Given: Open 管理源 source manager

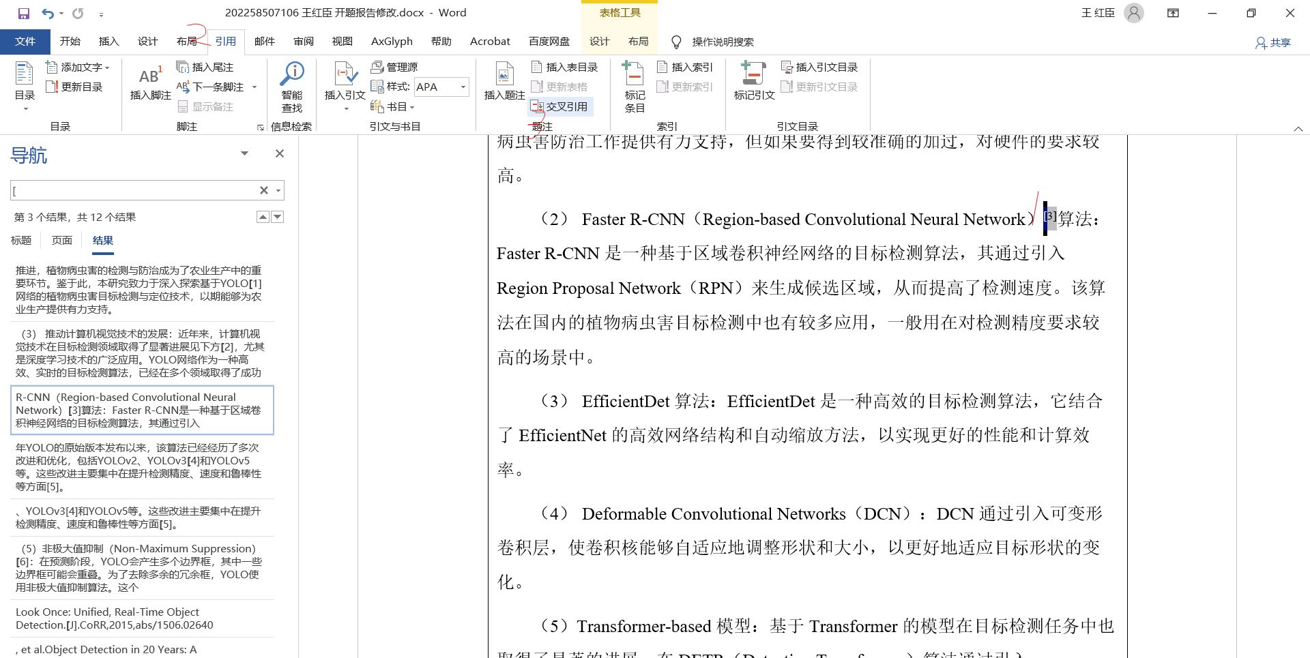Looking at the screenshot, I should click(394, 67).
